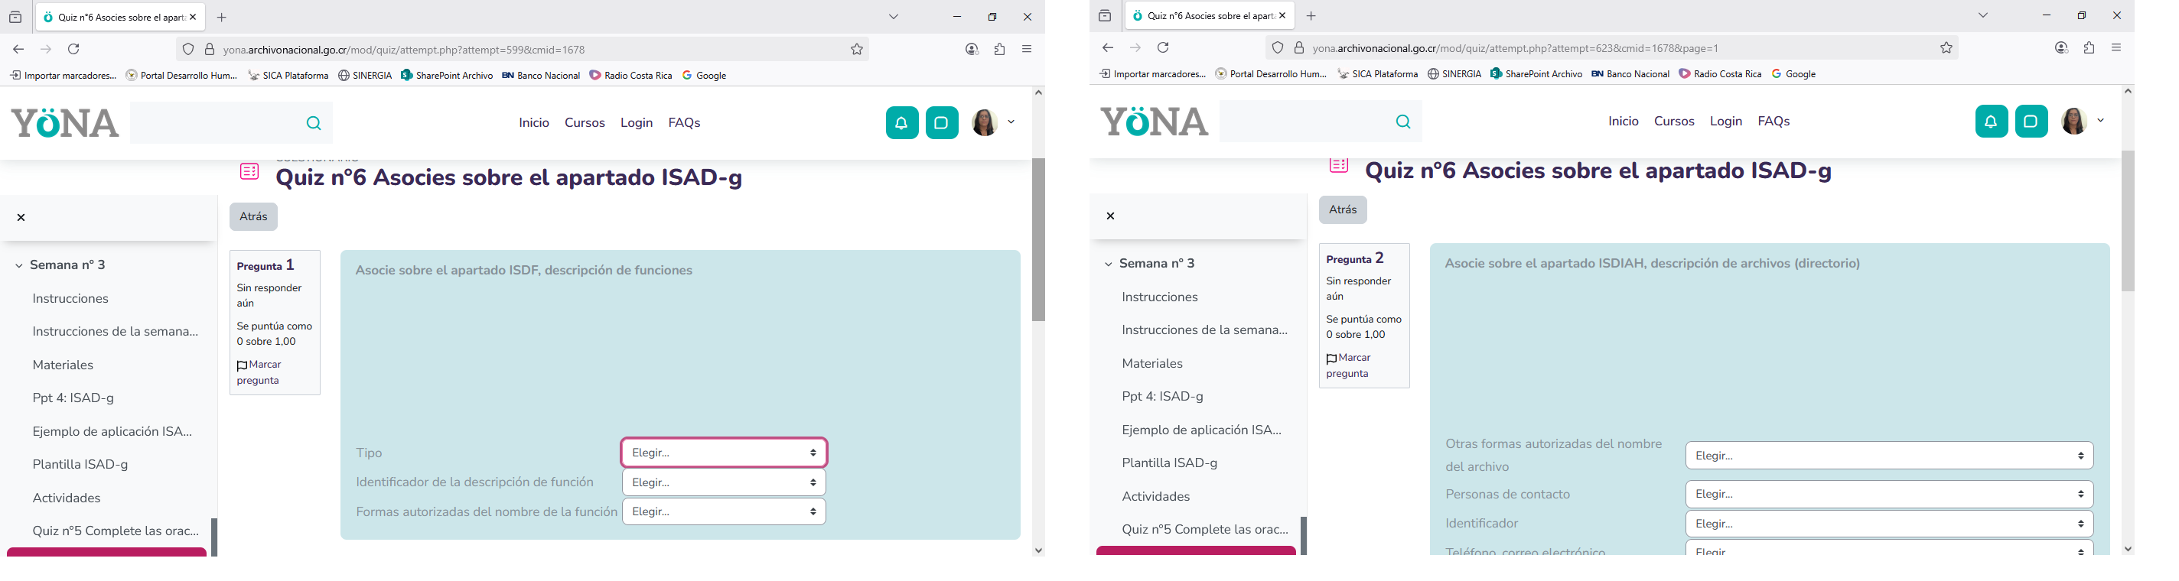Screen dimensions: 2179x581
Task: Open the extensions icon in the right window toolbar
Action: (2089, 48)
